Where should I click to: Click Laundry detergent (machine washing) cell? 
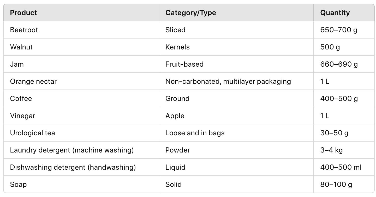point(72,150)
